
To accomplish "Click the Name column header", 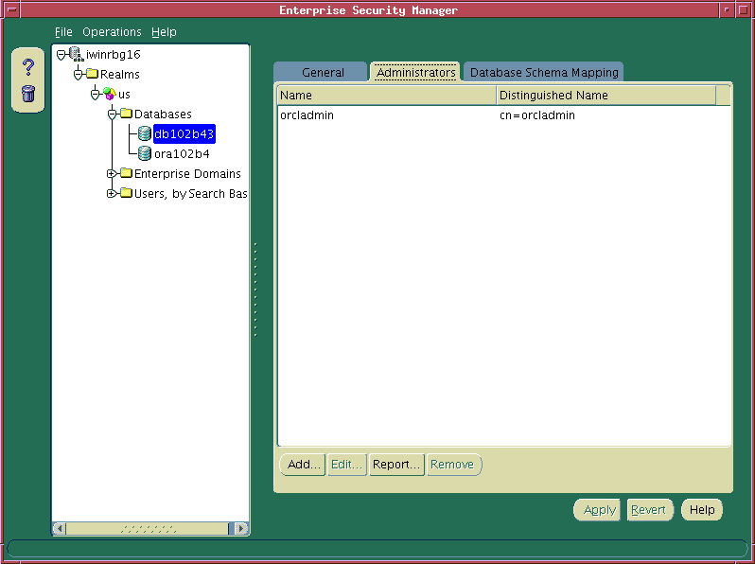I will [386, 96].
